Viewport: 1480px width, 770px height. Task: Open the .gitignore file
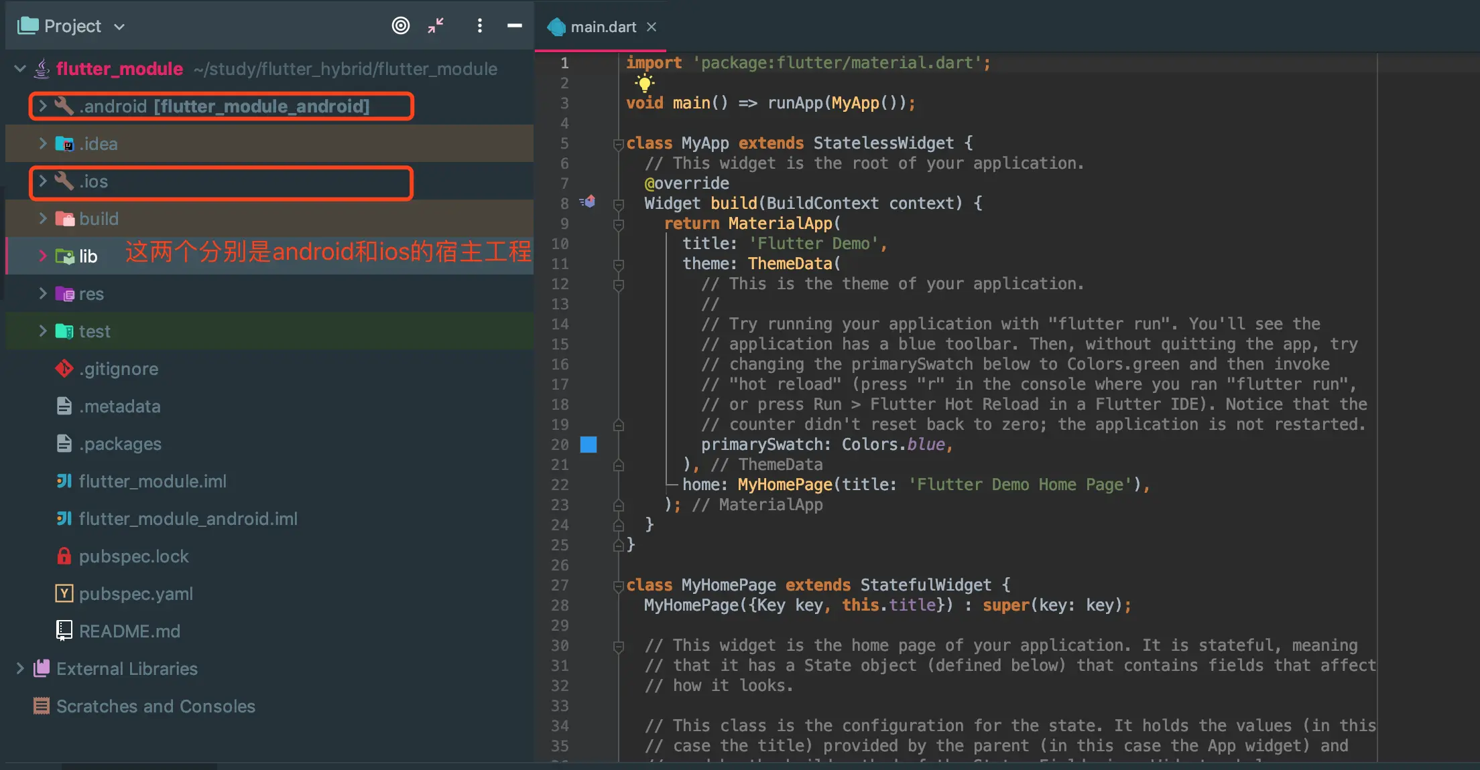(x=118, y=368)
